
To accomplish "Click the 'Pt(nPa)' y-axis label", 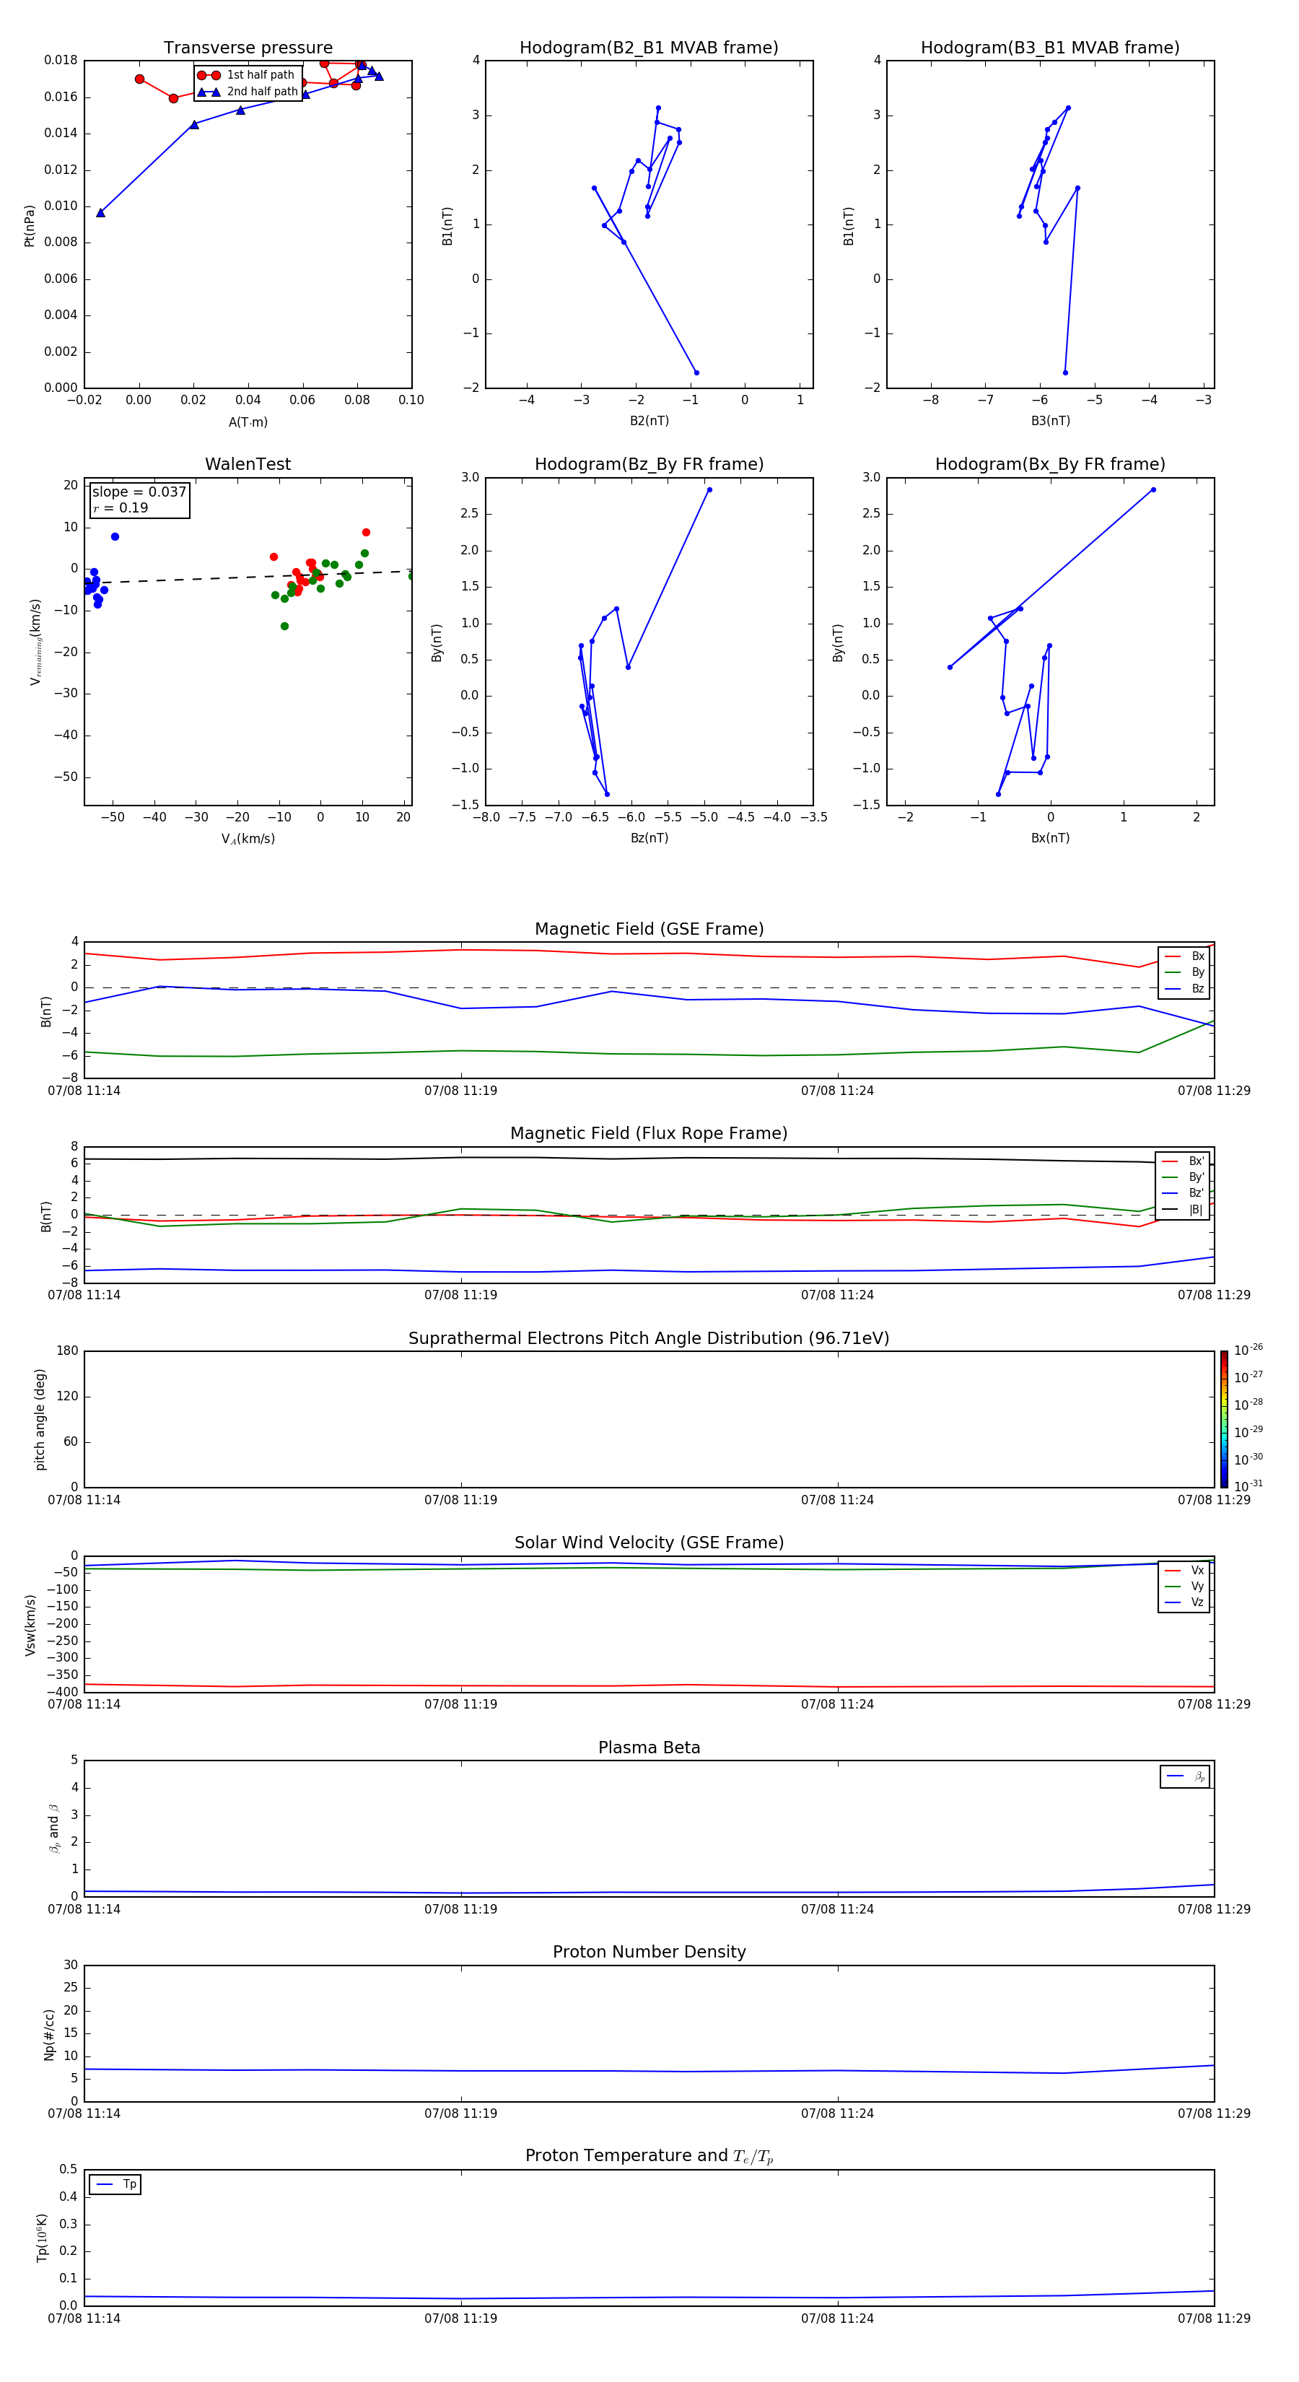I will tap(30, 226).
